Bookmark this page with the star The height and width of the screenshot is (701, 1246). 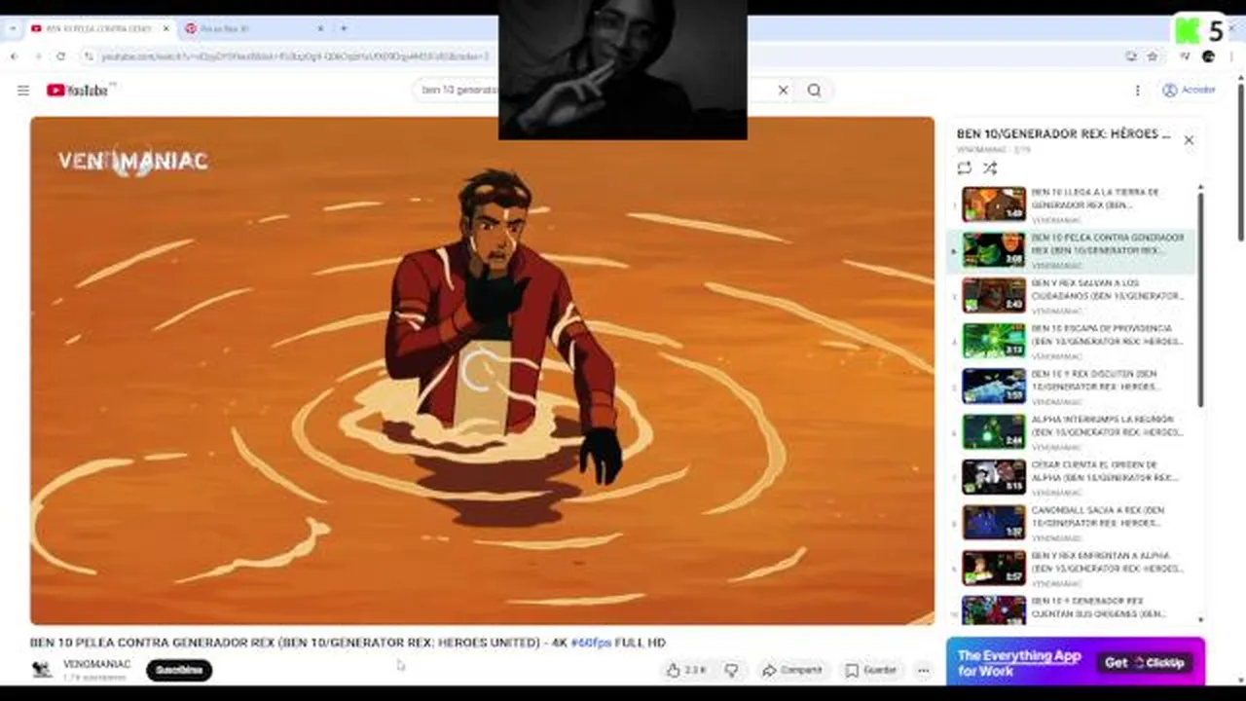[1153, 56]
